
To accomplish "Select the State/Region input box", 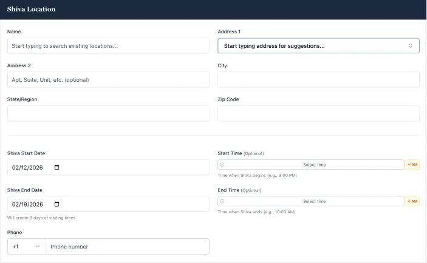I will 108,113.
